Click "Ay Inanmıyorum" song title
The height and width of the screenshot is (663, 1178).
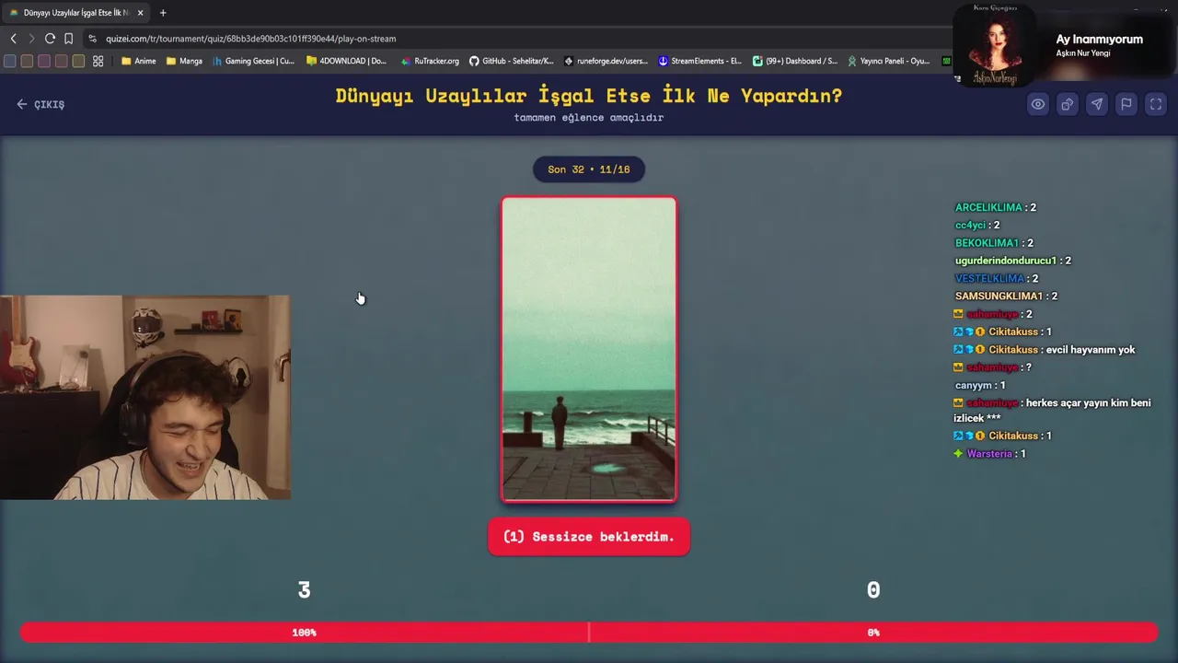(x=1099, y=39)
